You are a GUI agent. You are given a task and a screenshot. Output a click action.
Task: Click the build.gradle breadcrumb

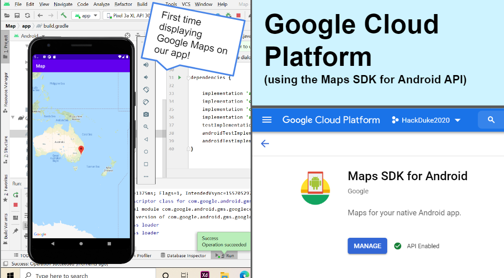point(53,26)
